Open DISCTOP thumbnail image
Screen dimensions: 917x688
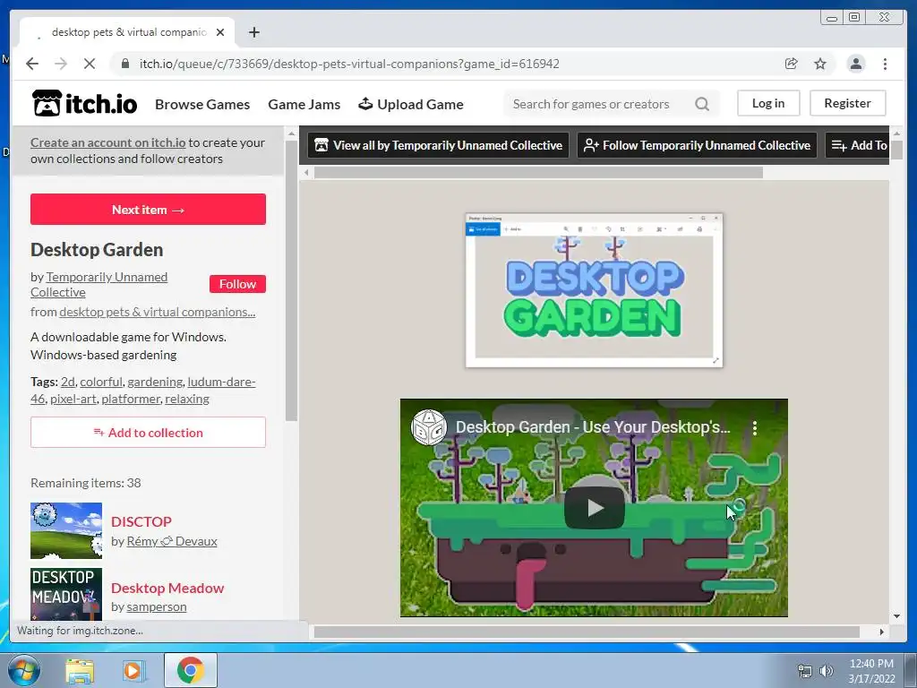pos(66,530)
